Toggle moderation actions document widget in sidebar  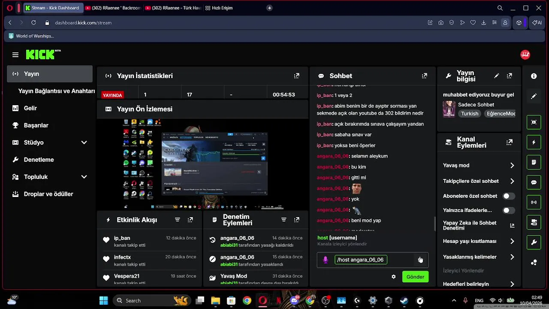click(534, 162)
